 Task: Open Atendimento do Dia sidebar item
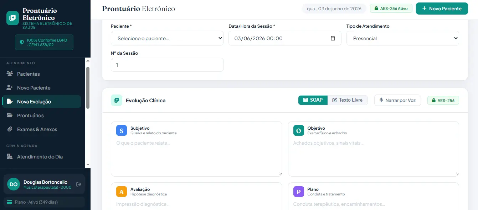pyautogui.click(x=41, y=157)
